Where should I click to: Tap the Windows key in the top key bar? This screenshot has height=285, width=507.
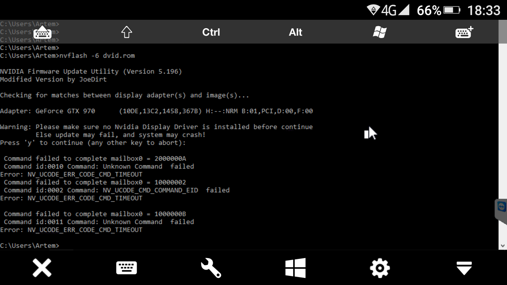[379, 32]
